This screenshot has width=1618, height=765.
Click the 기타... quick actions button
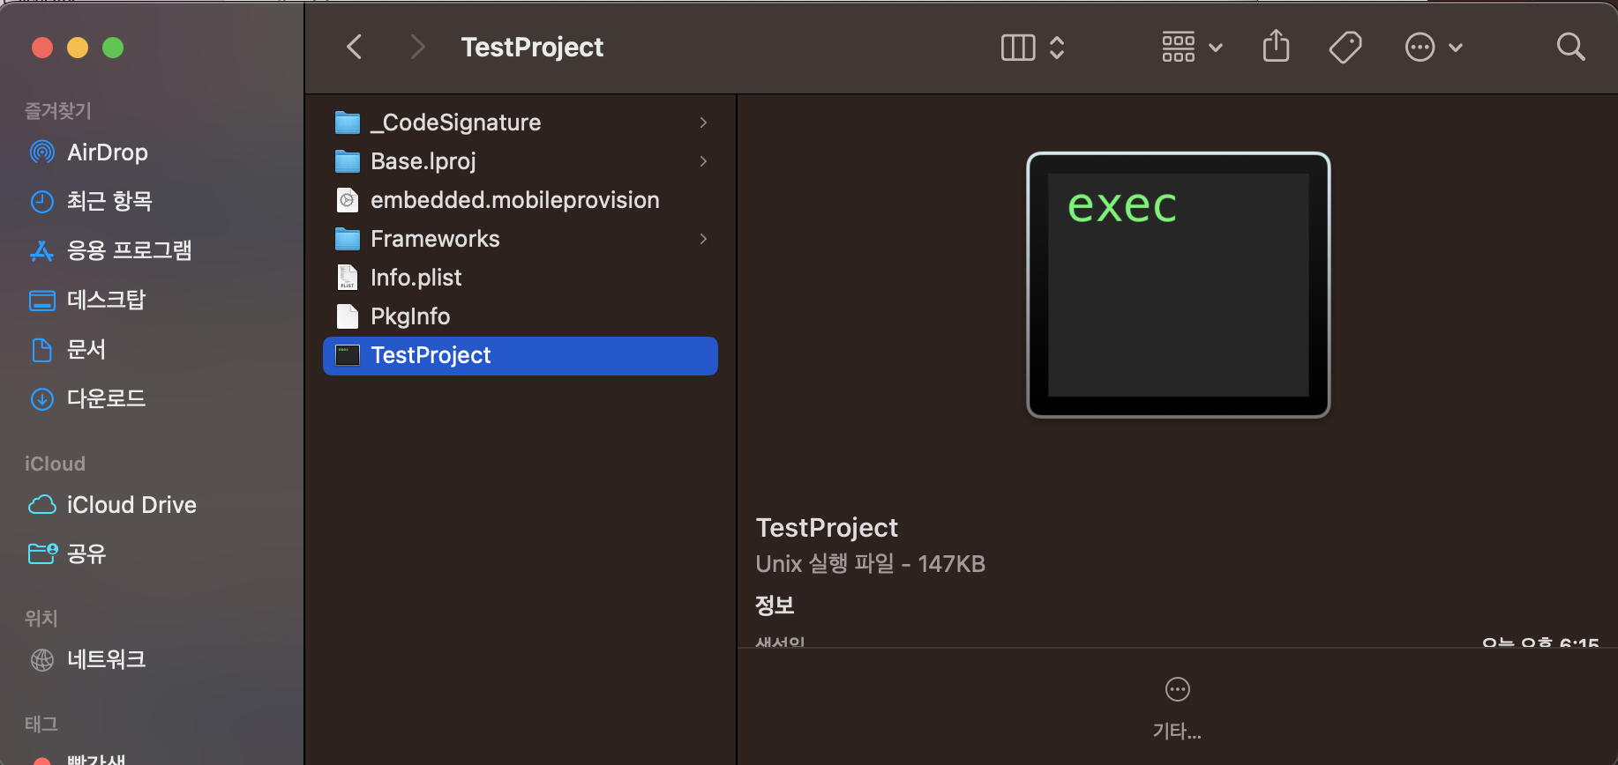tap(1177, 705)
